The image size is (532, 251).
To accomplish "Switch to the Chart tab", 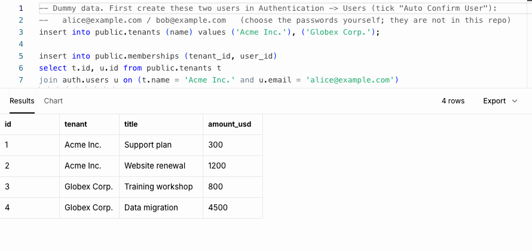I will pos(53,101).
